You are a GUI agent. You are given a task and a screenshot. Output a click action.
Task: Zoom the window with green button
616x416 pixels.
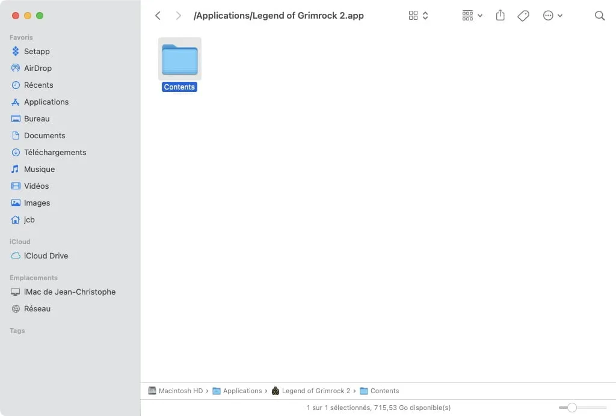pos(40,16)
